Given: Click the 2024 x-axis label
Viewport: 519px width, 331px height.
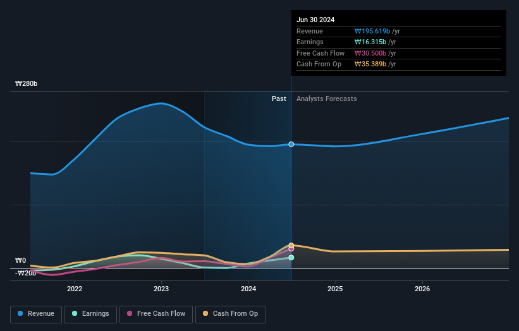Looking at the screenshot, I should (248, 289).
